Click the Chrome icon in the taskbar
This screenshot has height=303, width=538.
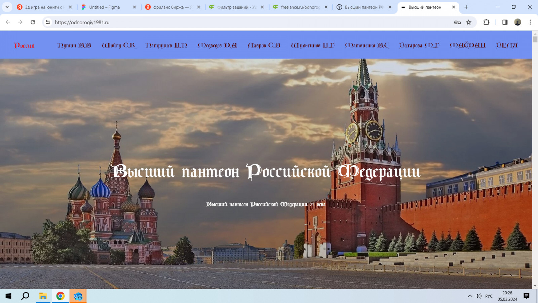pyautogui.click(x=61, y=296)
